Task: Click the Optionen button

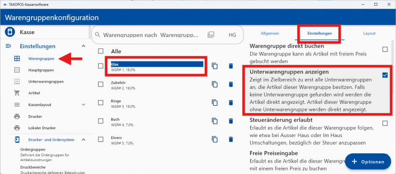Action: pyautogui.click(x=368, y=162)
